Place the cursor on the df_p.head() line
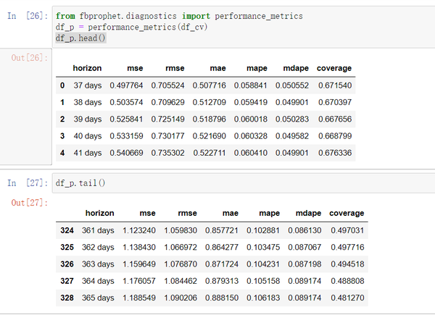This screenshot has height=315, width=435. (x=80, y=38)
